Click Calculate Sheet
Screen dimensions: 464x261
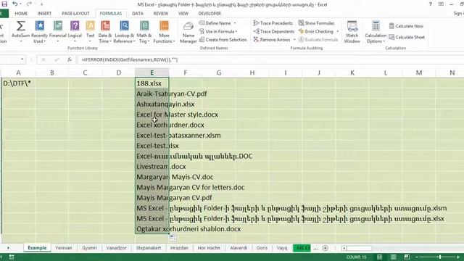[x=407, y=37]
